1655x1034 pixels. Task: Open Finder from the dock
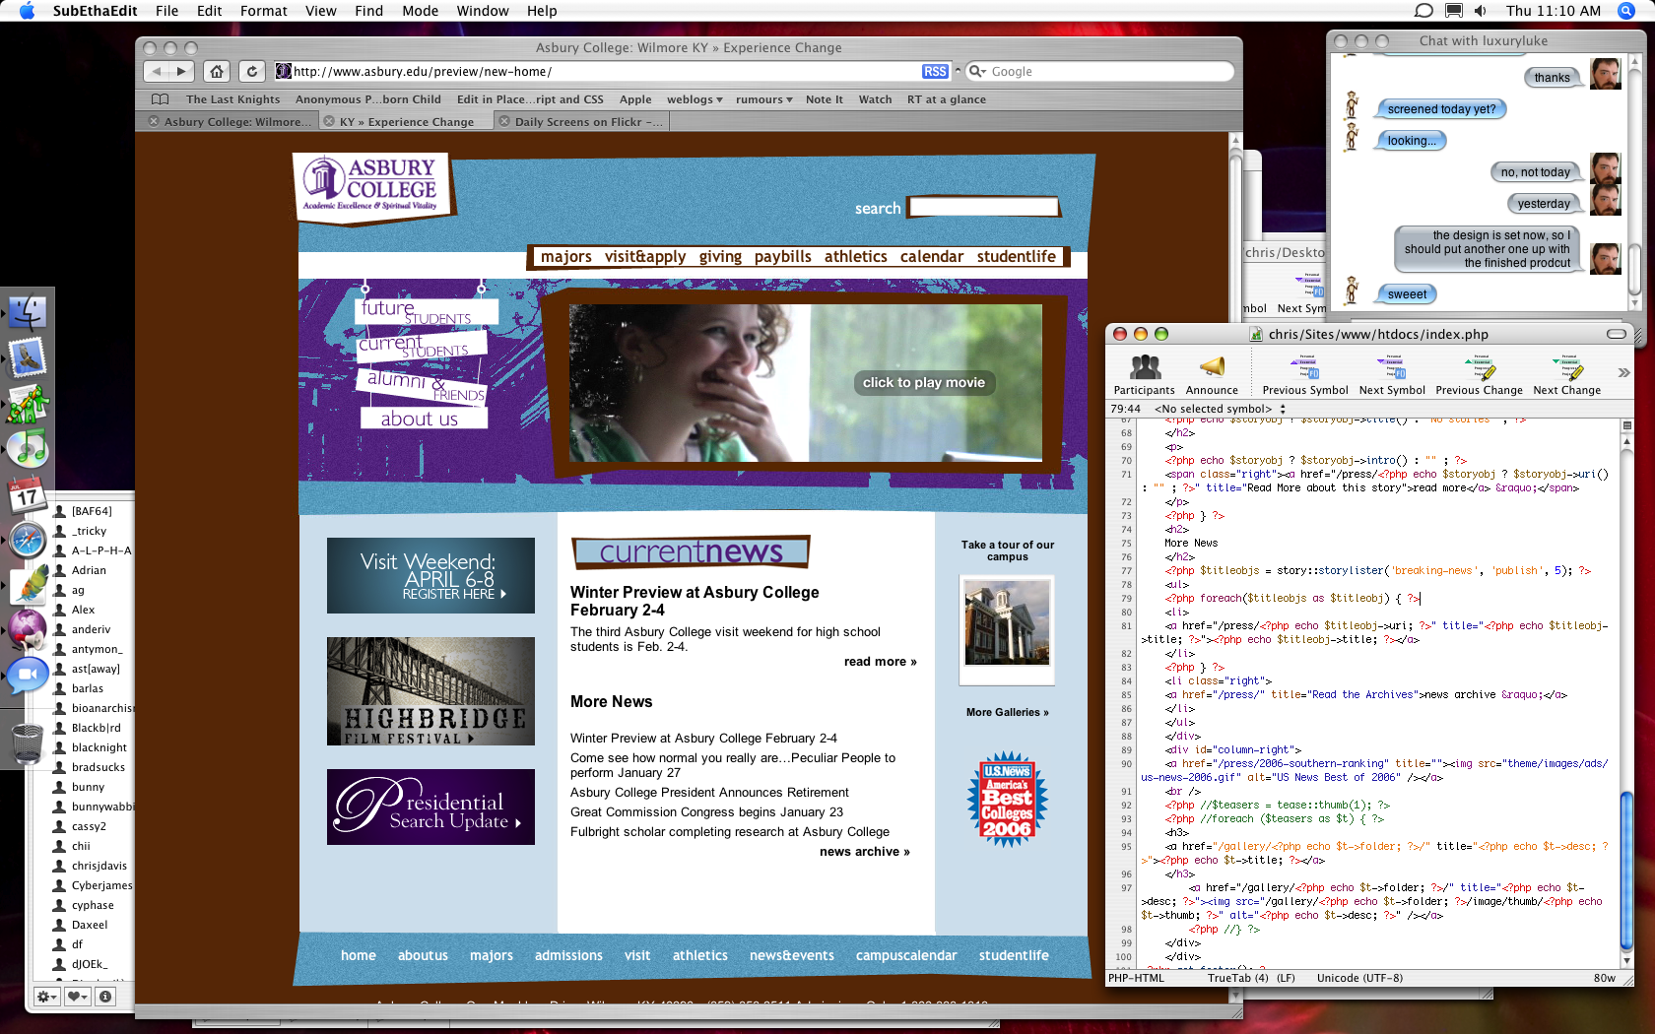pos(28,313)
